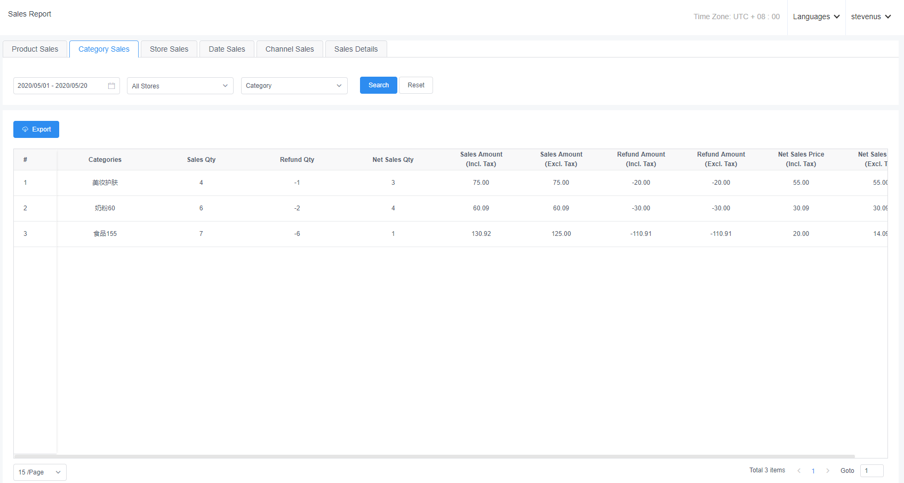The height and width of the screenshot is (483, 904).
Task: Click the next page arrow in pagination
Action: click(x=828, y=471)
